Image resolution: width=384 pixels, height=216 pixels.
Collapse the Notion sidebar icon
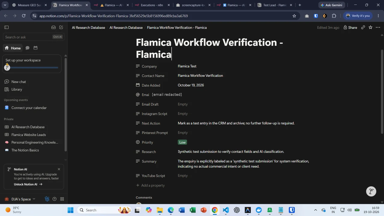7,27
